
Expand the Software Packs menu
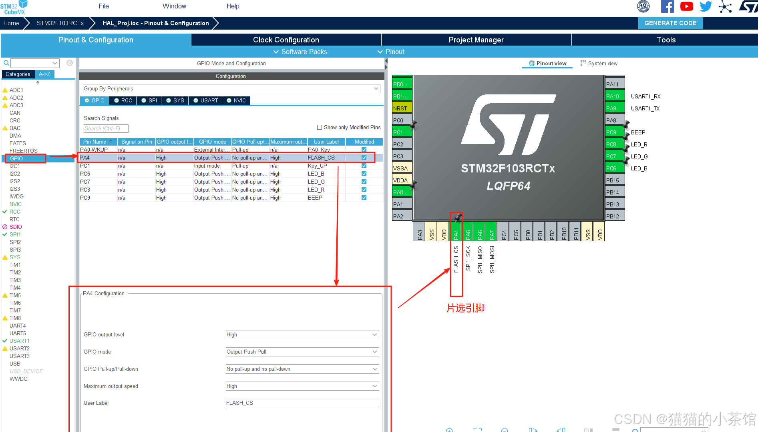tap(300, 52)
